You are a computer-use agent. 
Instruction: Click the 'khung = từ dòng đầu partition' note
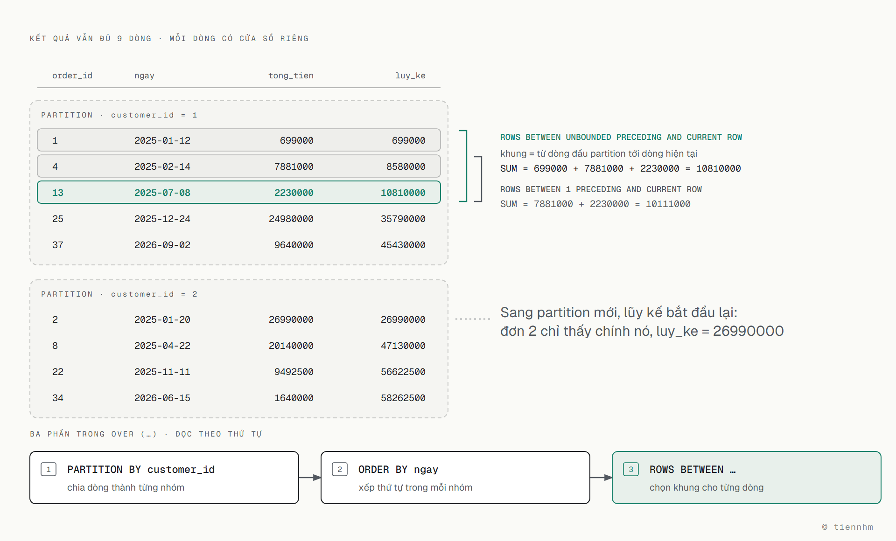coord(599,153)
